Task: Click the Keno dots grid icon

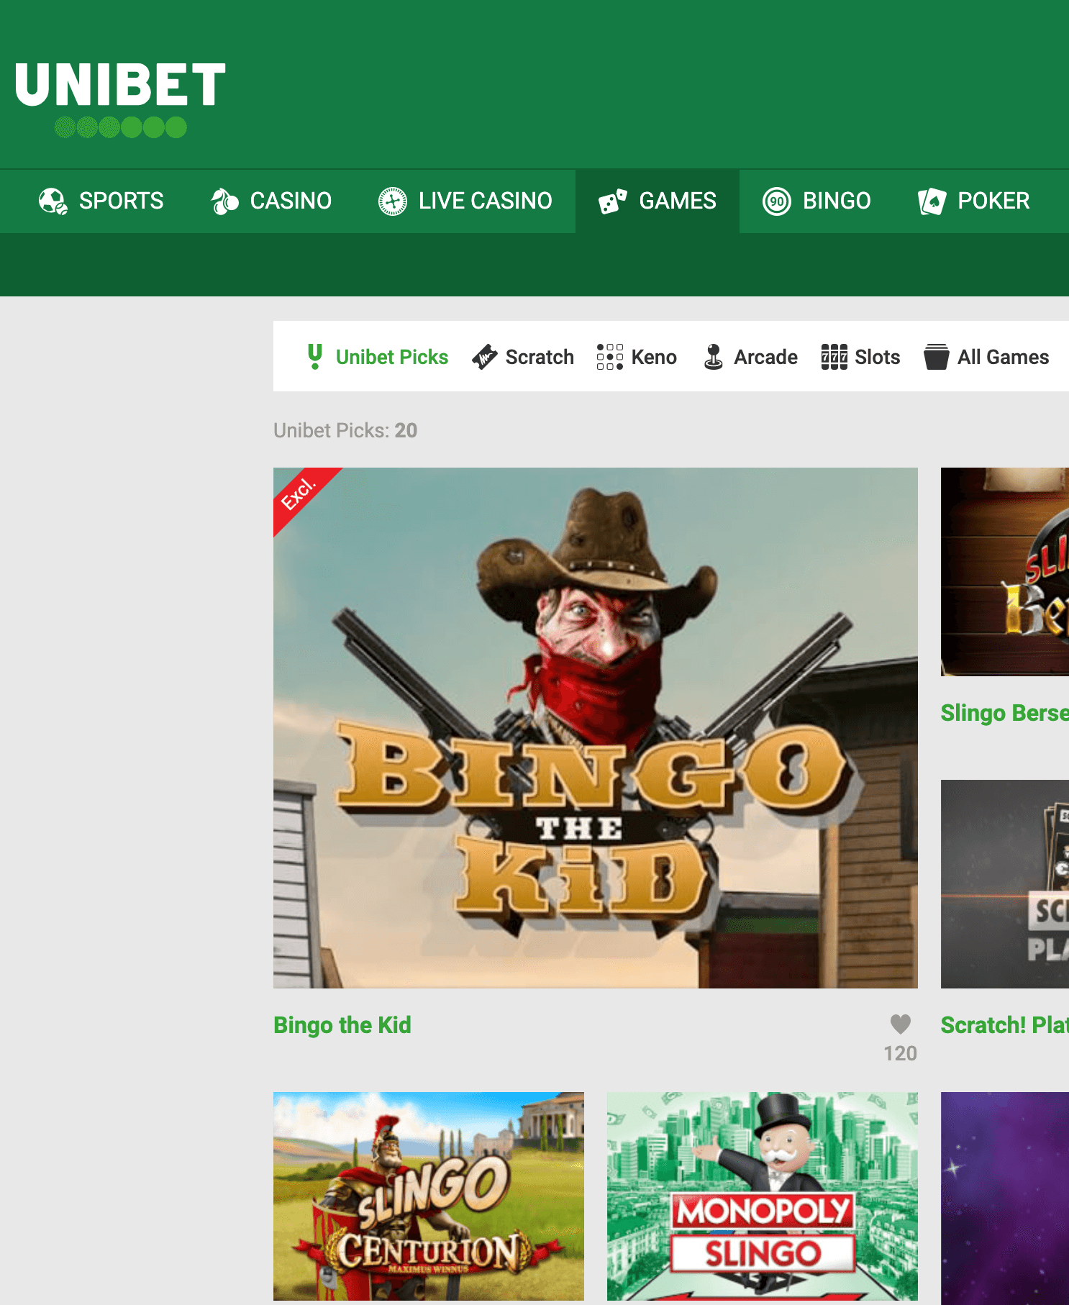Action: tap(609, 357)
